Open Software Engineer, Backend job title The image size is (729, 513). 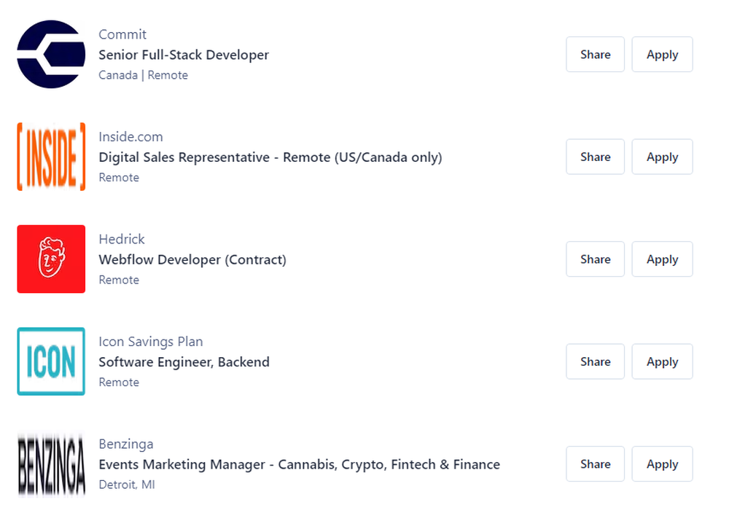[x=184, y=362]
